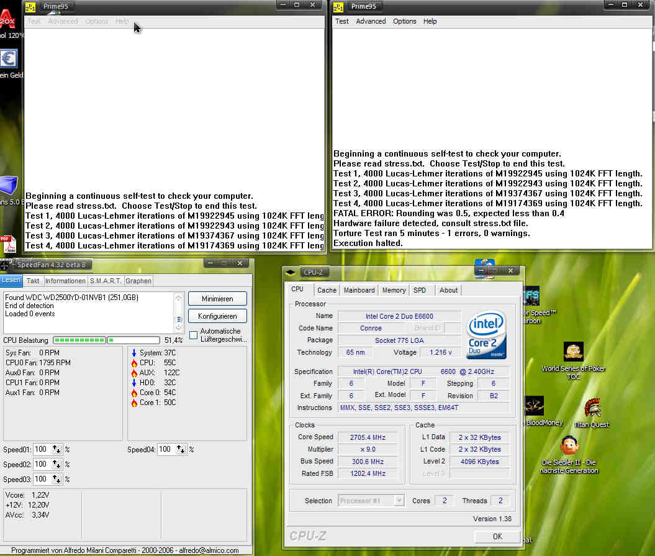Click the 'Vcore: 1,22V' voltage reading
Viewport: 655px width, 556px height.
[x=27, y=495]
